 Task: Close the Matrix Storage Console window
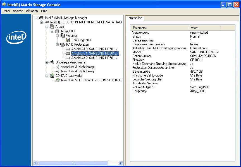(236, 5)
